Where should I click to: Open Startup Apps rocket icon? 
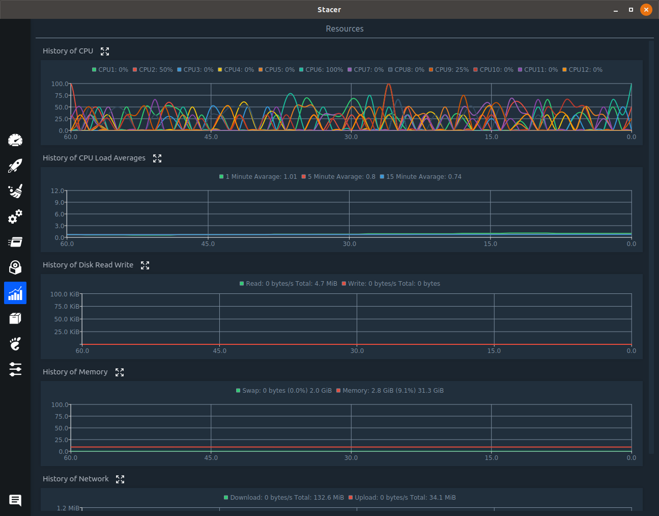coord(15,166)
